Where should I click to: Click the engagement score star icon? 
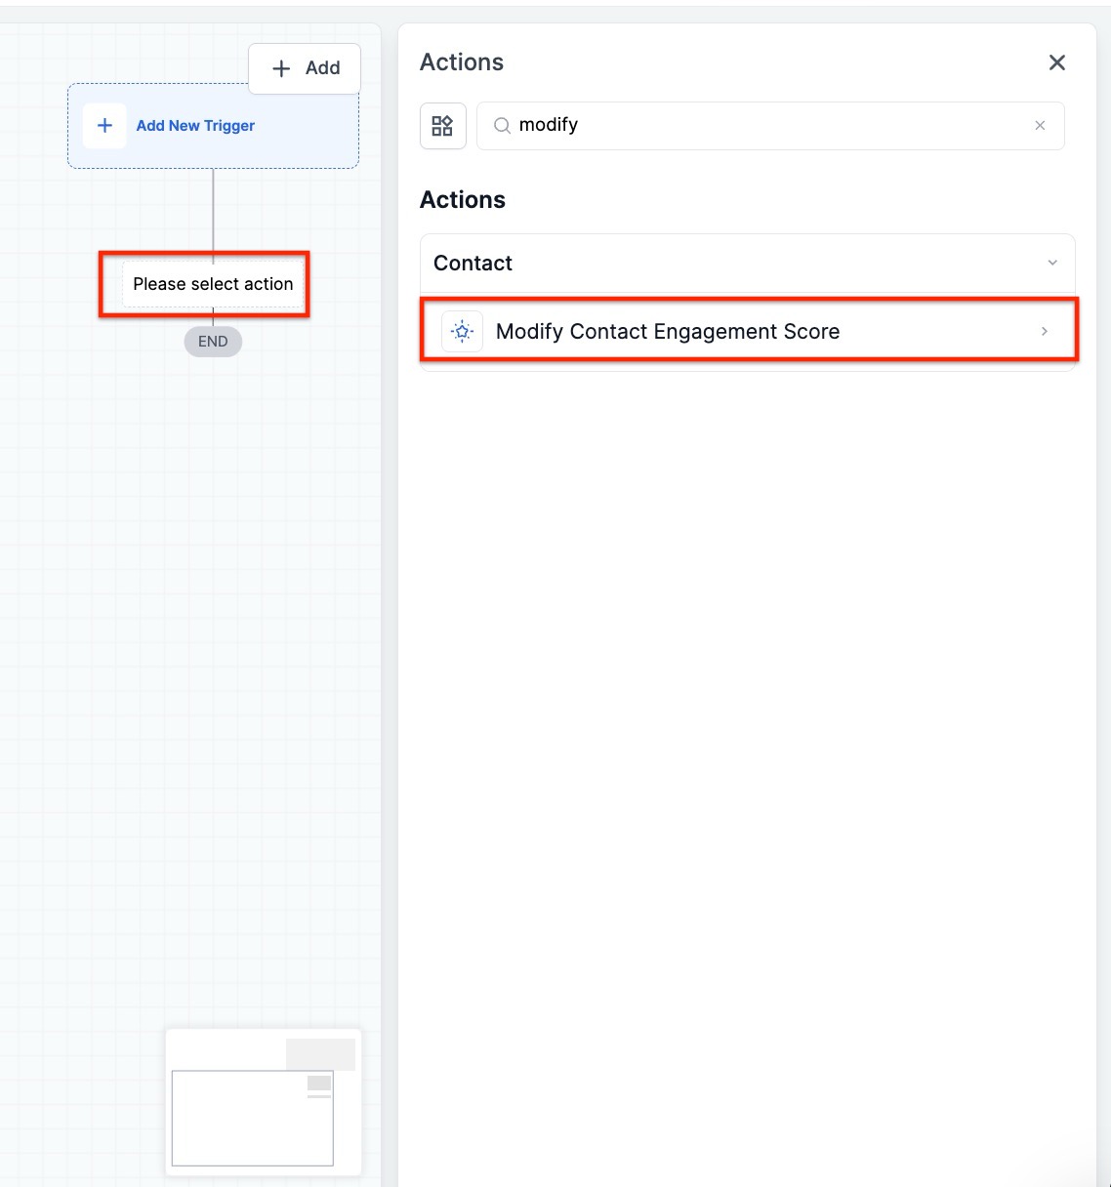pyautogui.click(x=463, y=332)
